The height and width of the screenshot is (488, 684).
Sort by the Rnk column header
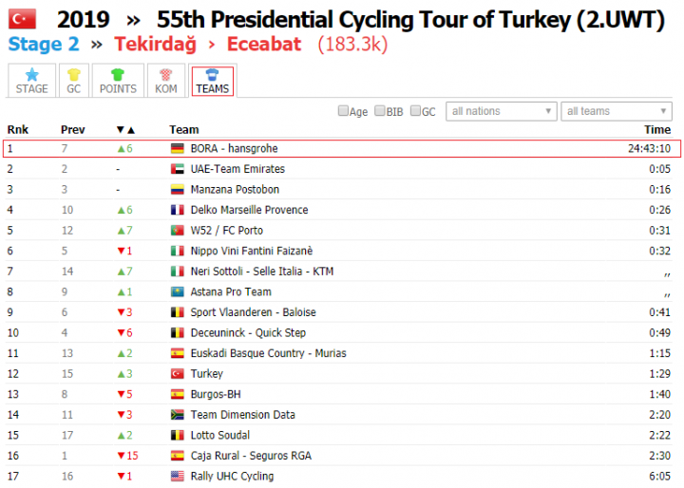click(18, 129)
